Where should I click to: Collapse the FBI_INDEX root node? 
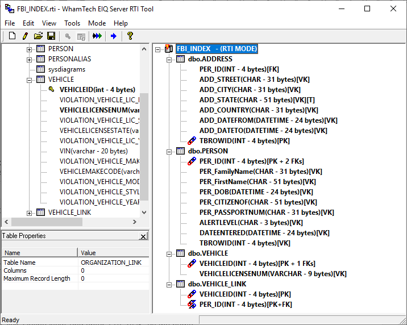pos(157,49)
